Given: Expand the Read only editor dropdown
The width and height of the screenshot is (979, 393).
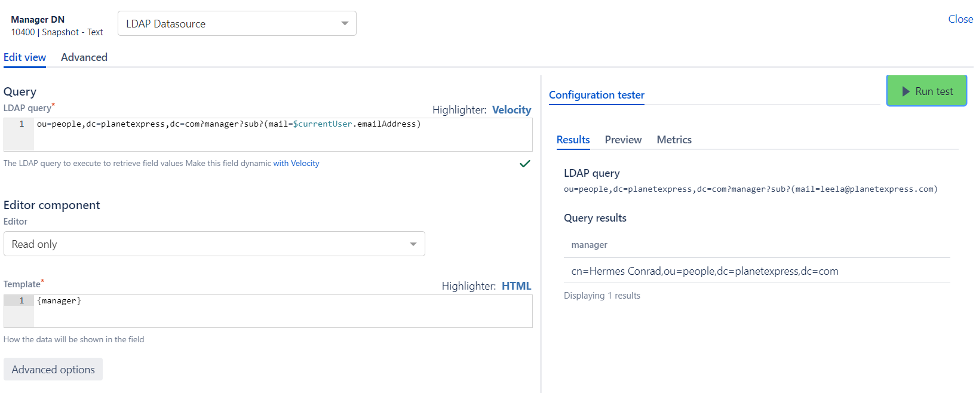Looking at the screenshot, I should coord(214,244).
